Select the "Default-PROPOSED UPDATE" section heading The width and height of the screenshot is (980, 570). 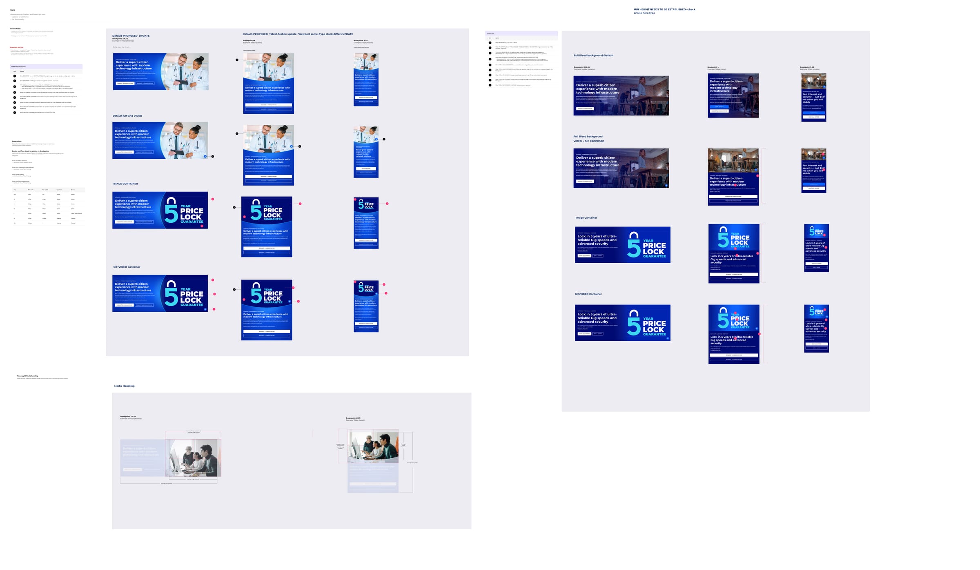click(131, 36)
